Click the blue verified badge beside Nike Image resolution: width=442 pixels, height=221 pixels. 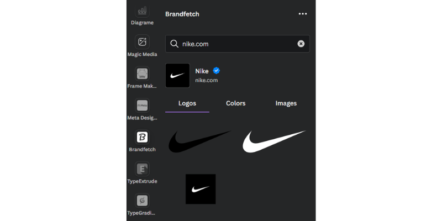click(217, 71)
